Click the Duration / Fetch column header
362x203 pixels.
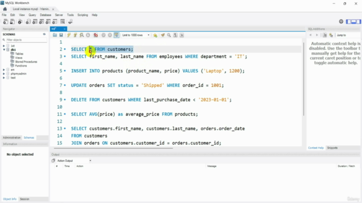pyautogui.click(x=346, y=166)
